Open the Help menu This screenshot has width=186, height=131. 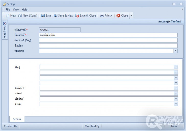25,10
